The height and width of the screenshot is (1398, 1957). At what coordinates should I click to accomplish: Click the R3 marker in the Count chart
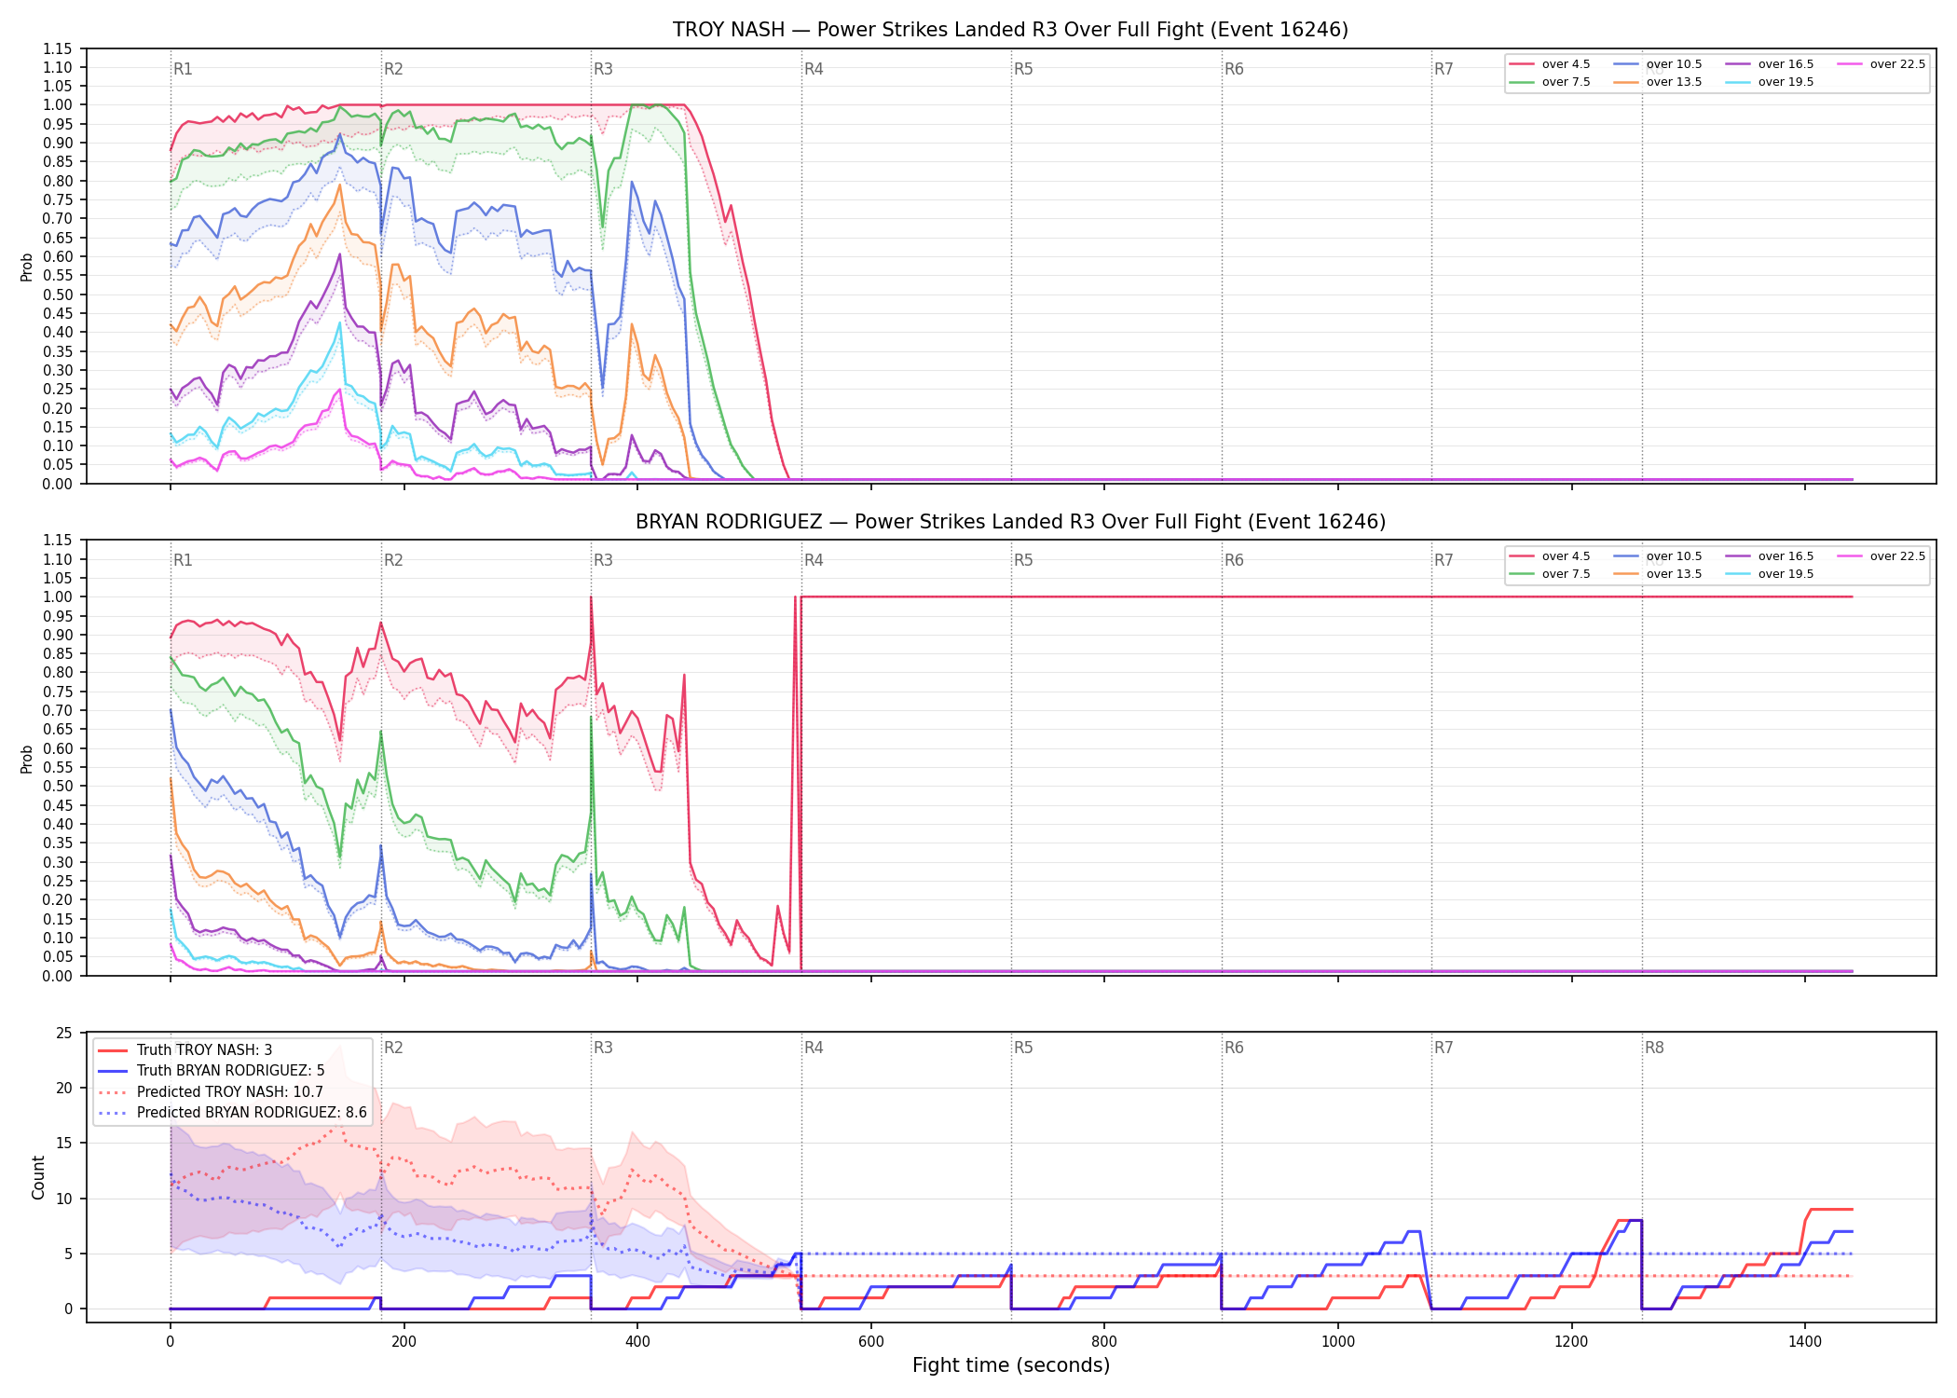[603, 1048]
